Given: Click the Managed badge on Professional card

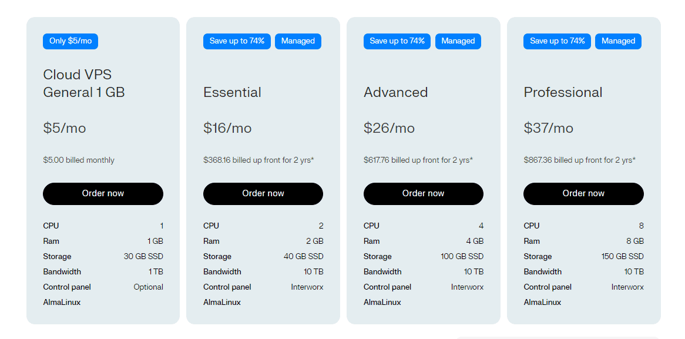Looking at the screenshot, I should click(x=618, y=41).
